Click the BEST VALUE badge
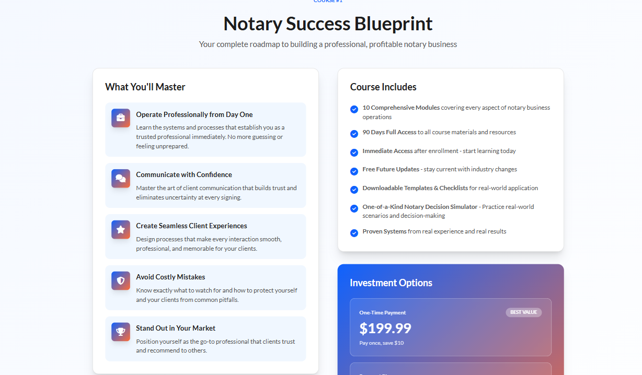The image size is (642, 375). tap(524, 312)
